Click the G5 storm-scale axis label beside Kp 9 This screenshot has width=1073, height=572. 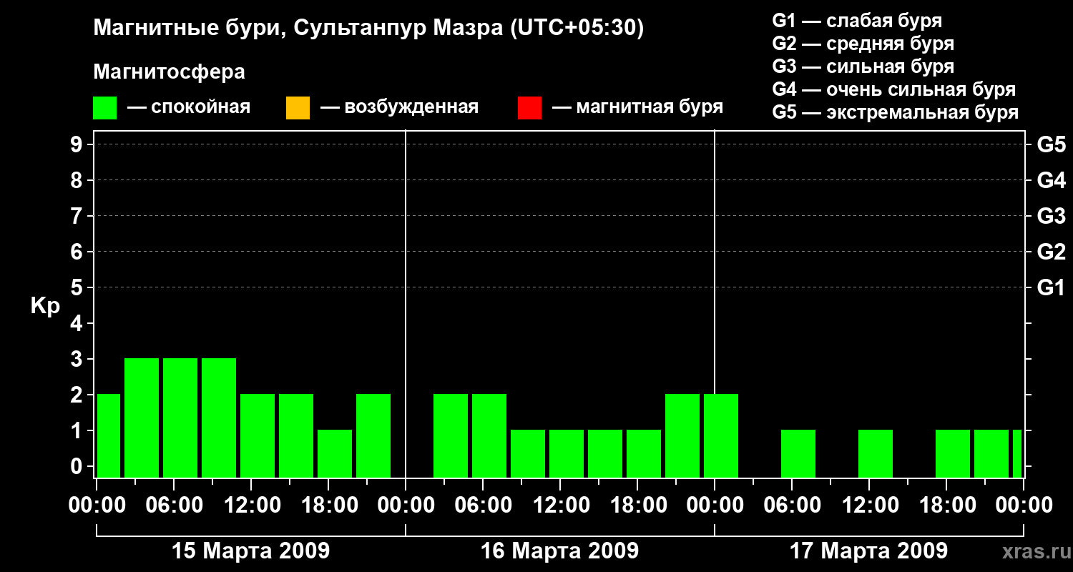tap(1051, 144)
